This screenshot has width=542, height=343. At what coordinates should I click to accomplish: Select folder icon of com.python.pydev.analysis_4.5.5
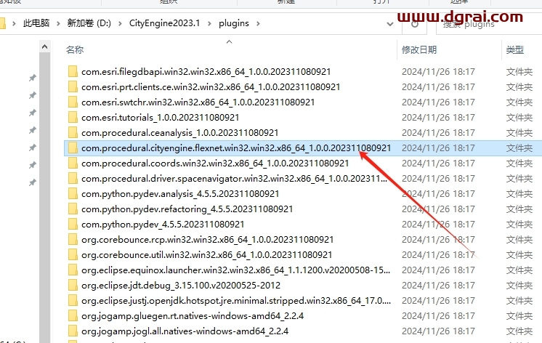(x=73, y=193)
